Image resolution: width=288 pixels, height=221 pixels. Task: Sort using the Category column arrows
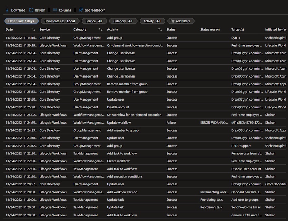click(101, 30)
